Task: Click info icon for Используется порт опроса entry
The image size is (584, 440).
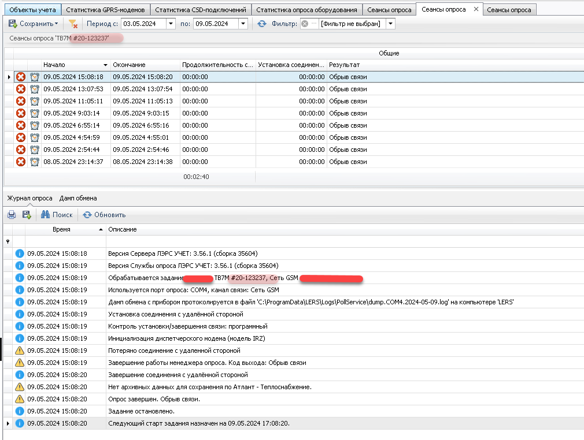Action: coord(19,290)
